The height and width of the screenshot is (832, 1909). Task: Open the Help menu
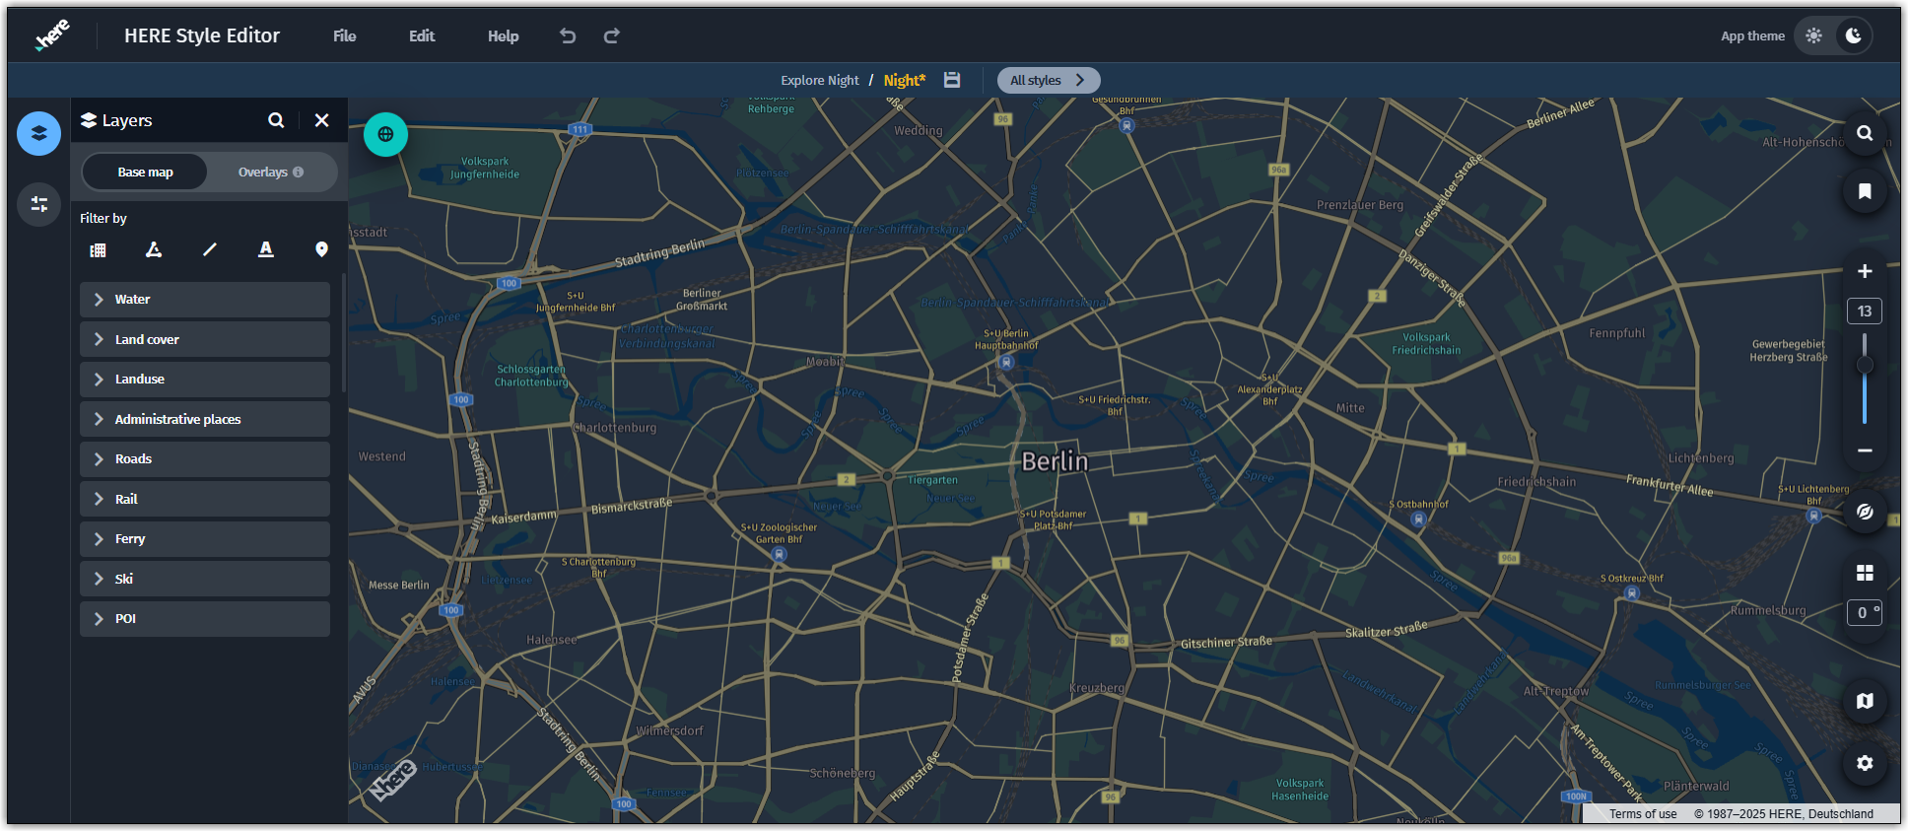(x=503, y=35)
